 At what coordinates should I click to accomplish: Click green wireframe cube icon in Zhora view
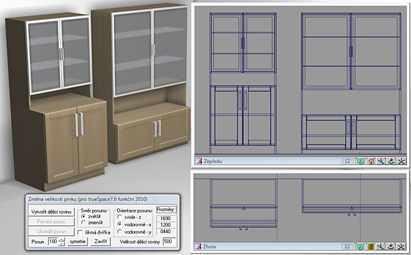click(x=361, y=247)
